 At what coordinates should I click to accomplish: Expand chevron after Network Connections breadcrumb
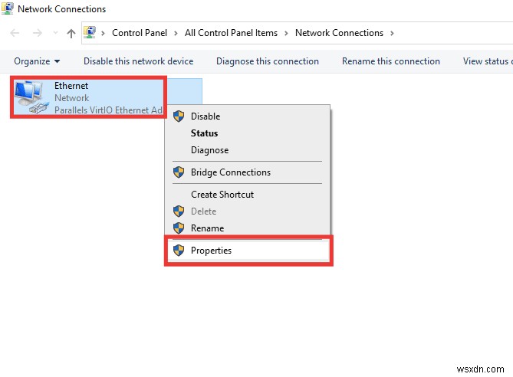[392, 33]
